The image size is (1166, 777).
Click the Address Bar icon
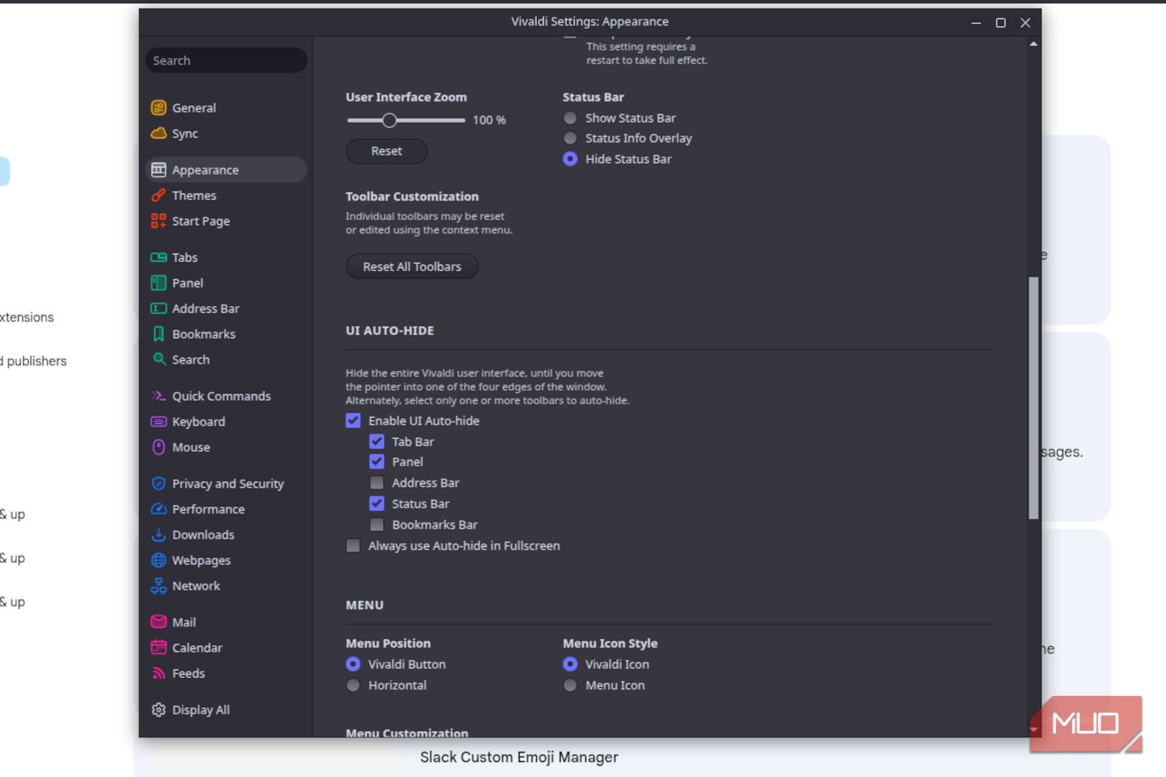coord(158,308)
